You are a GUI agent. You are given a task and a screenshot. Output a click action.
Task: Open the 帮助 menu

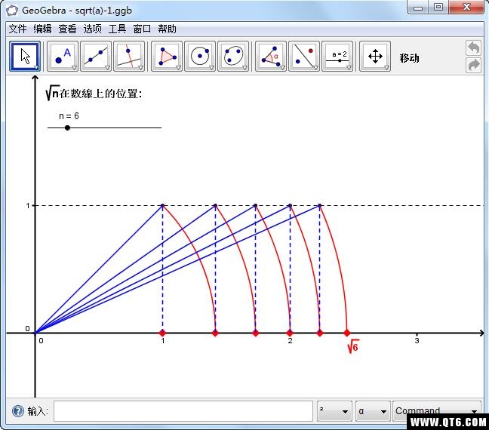[x=167, y=29]
